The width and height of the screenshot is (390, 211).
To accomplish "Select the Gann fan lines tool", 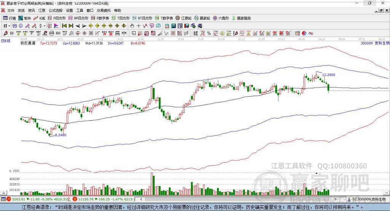I will (x=139, y=33).
